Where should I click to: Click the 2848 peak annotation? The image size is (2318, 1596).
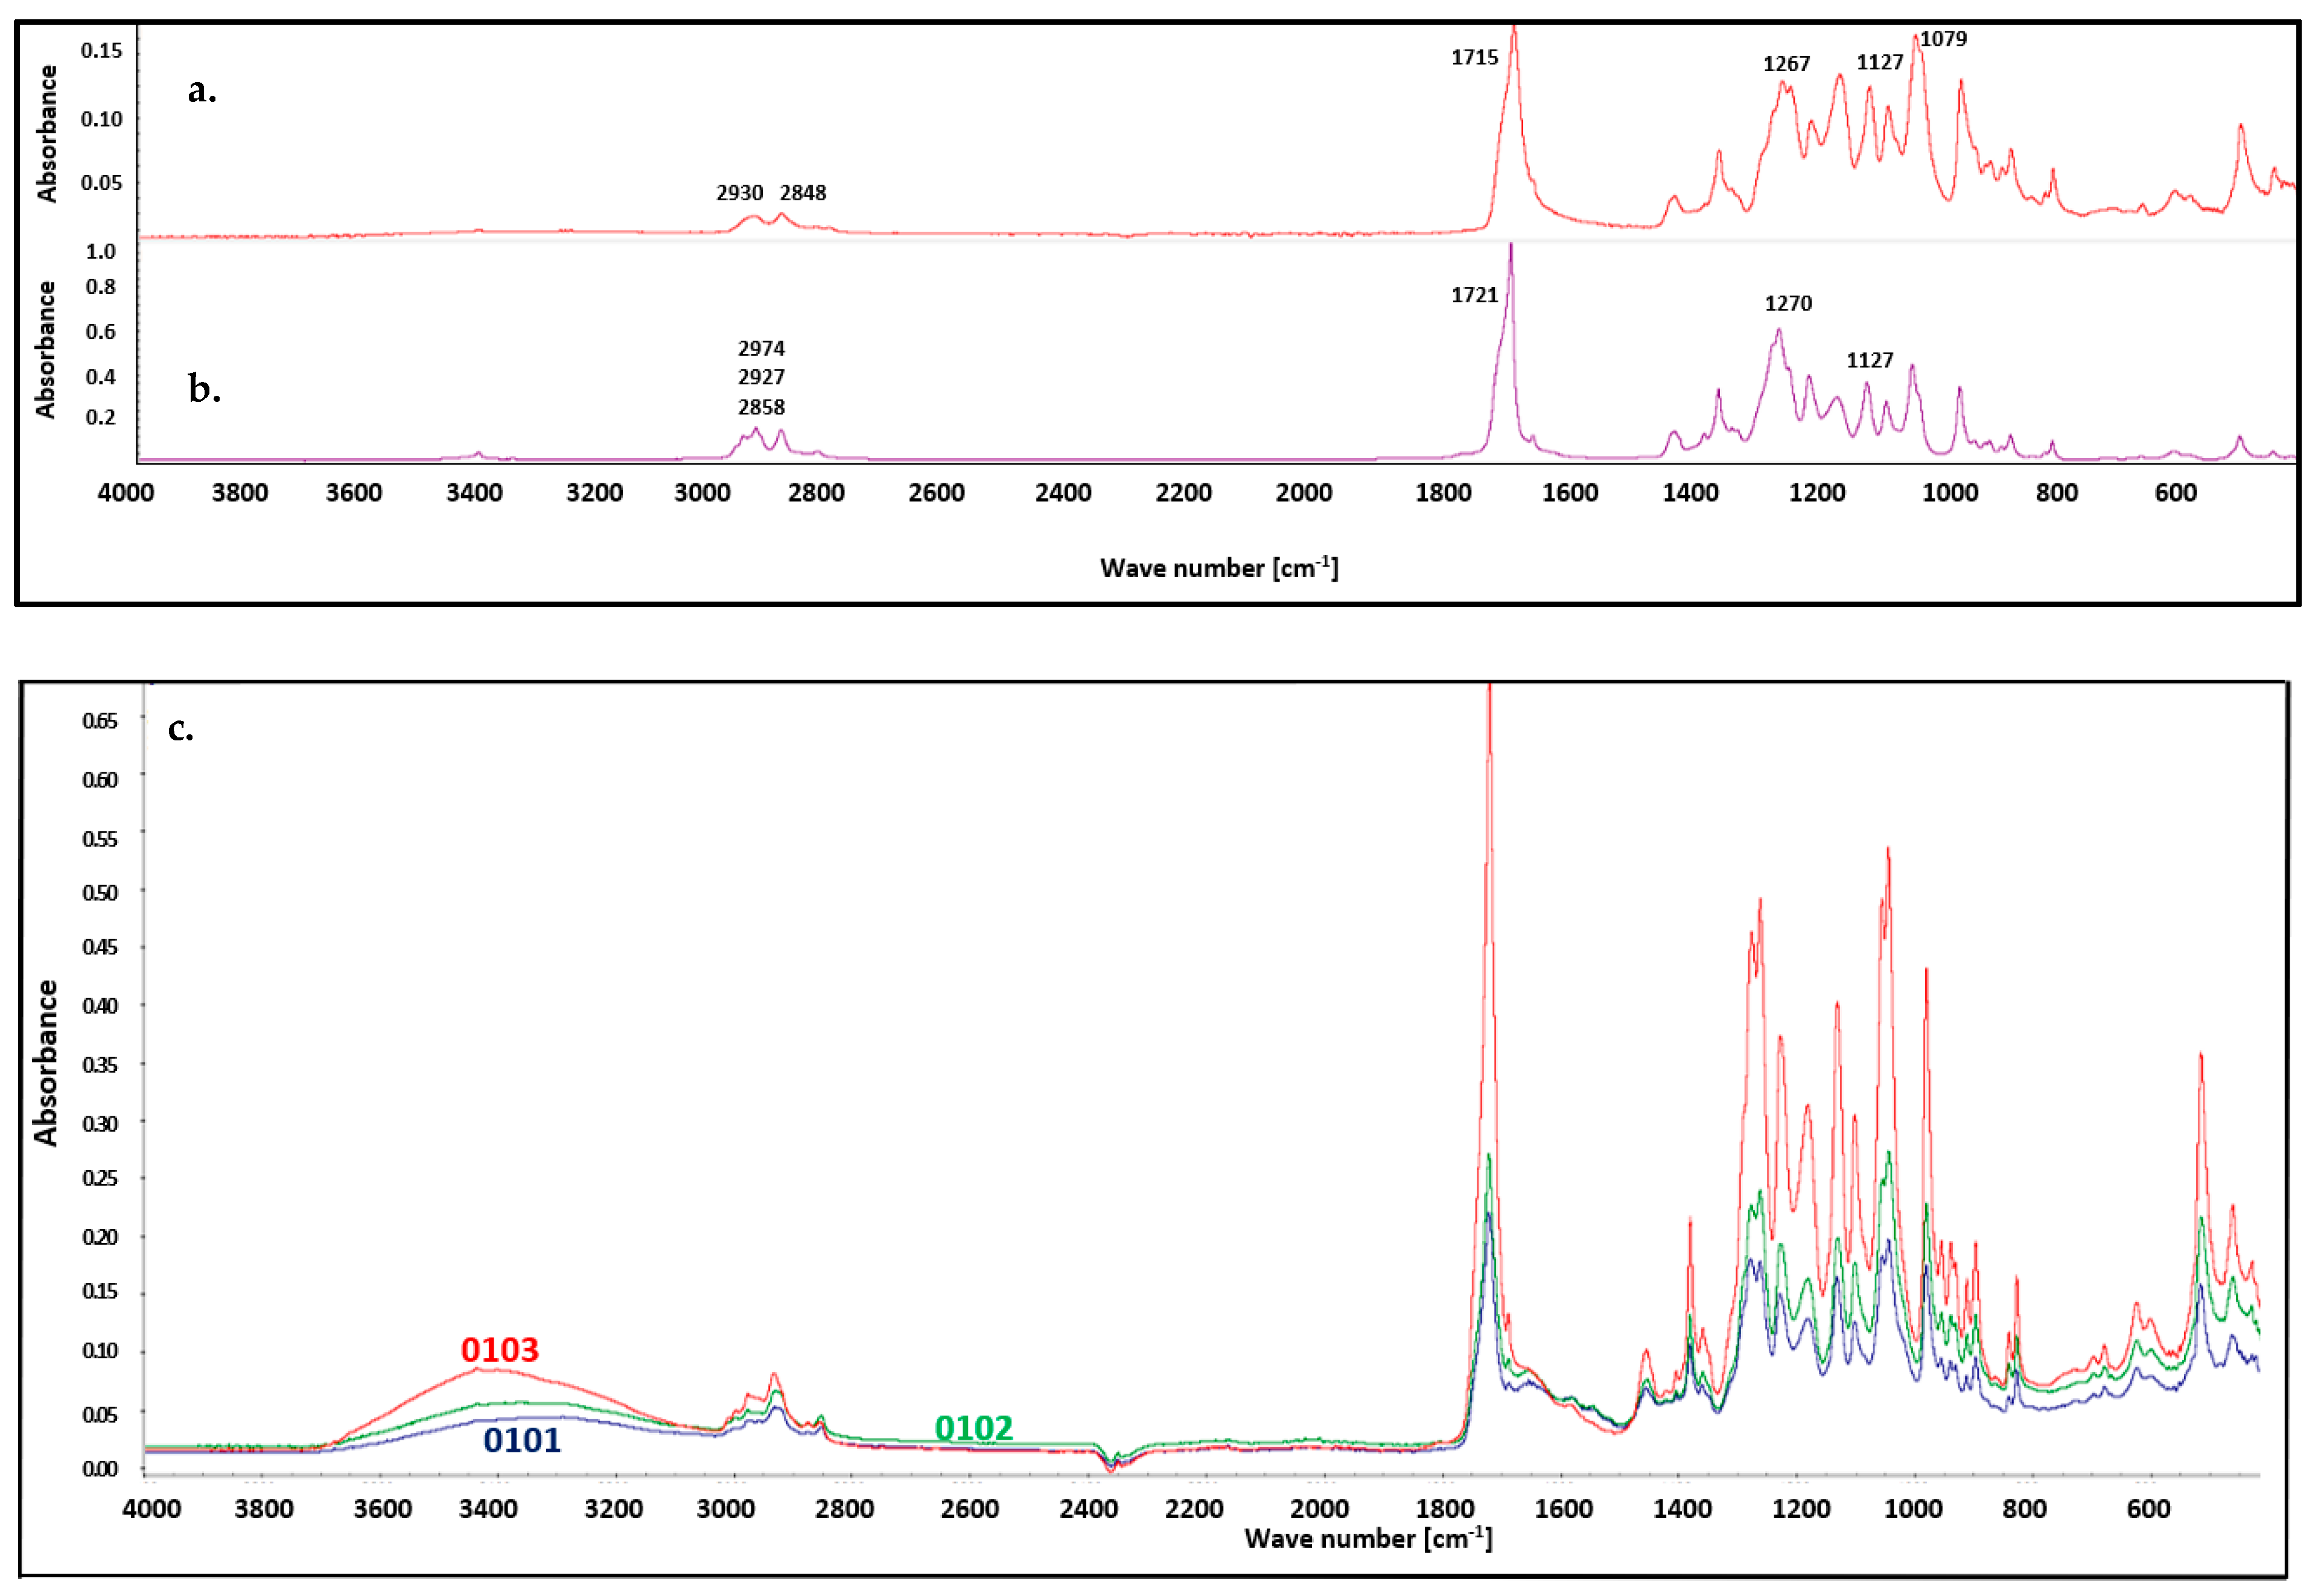803,193
